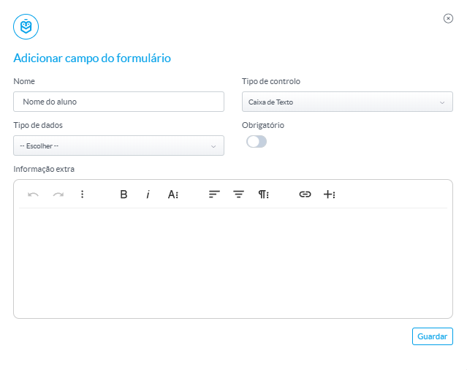This screenshot has height=370, width=467.
Task: Open the insert more plus menu
Action: [330, 195]
